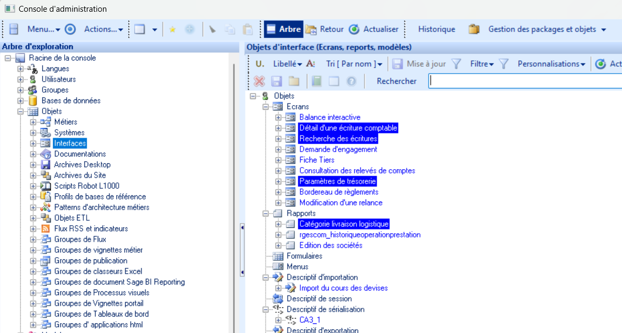Toggle the Arbre tree view button
Image resolution: width=622 pixels, height=333 pixels.
click(284, 29)
